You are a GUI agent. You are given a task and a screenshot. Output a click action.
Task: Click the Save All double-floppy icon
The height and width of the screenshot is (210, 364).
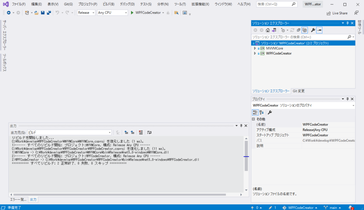pyautogui.click(x=49, y=13)
